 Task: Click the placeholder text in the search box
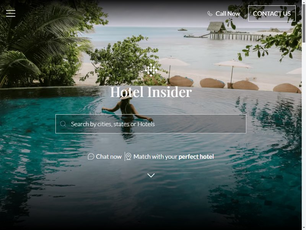pos(113,124)
